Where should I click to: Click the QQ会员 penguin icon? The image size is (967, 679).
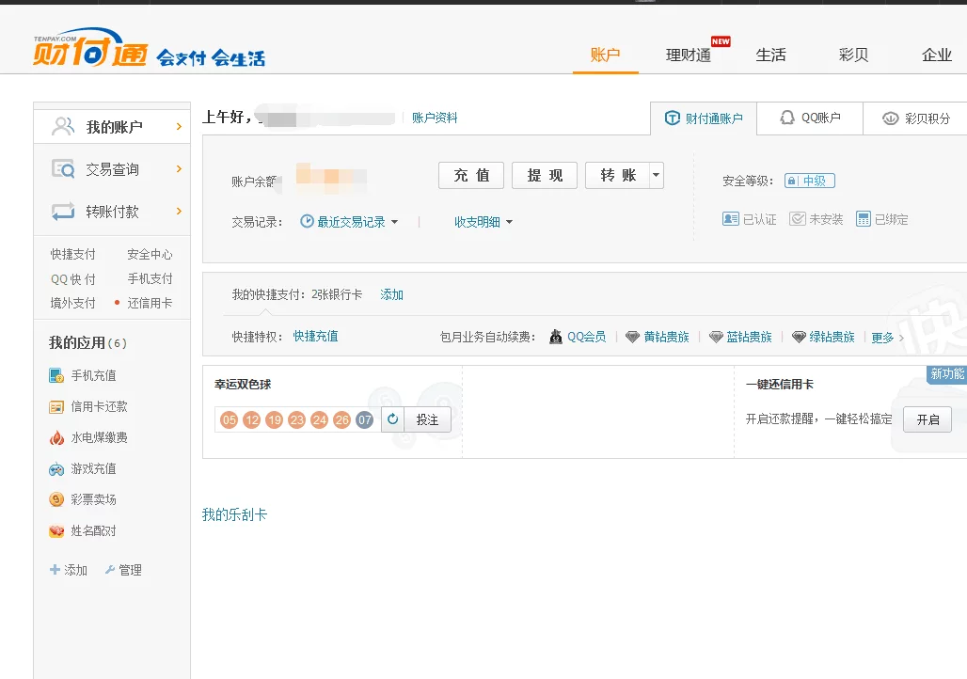(x=556, y=337)
